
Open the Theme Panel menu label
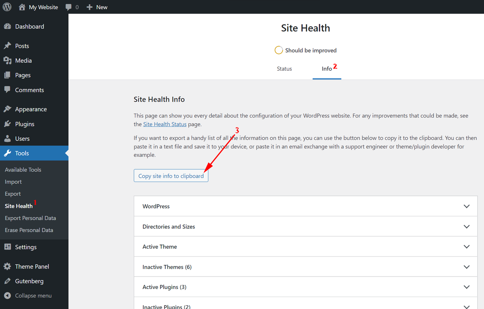tap(32, 266)
